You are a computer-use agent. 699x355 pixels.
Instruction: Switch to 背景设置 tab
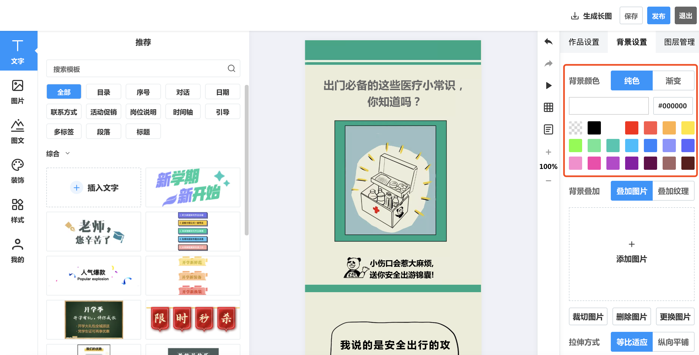[631, 42]
